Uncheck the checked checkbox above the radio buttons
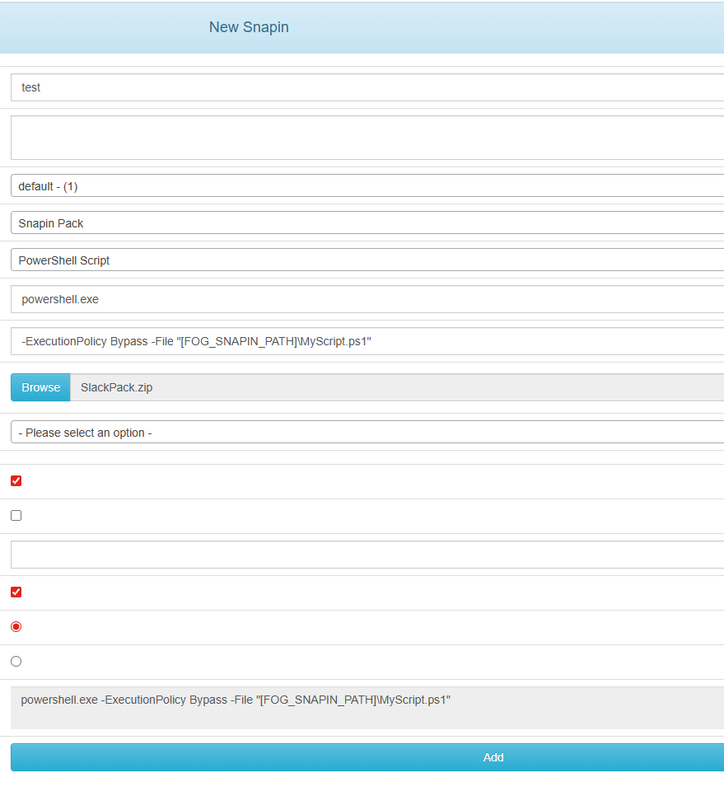 pos(16,592)
